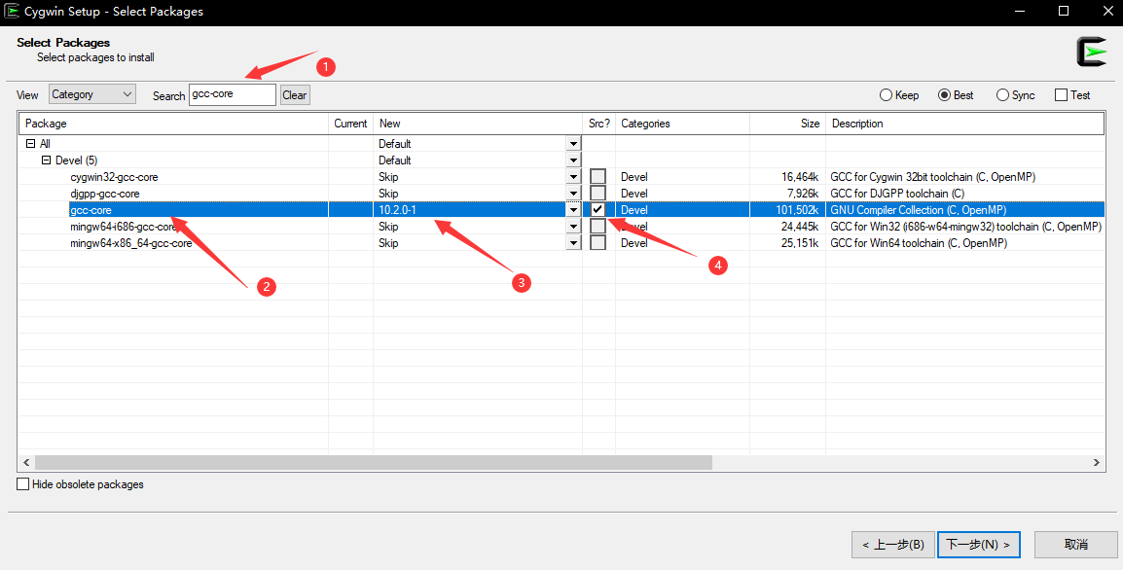This screenshot has width=1123, height=570.
Task: Proceed with 下一步(N) button
Action: click(x=978, y=545)
